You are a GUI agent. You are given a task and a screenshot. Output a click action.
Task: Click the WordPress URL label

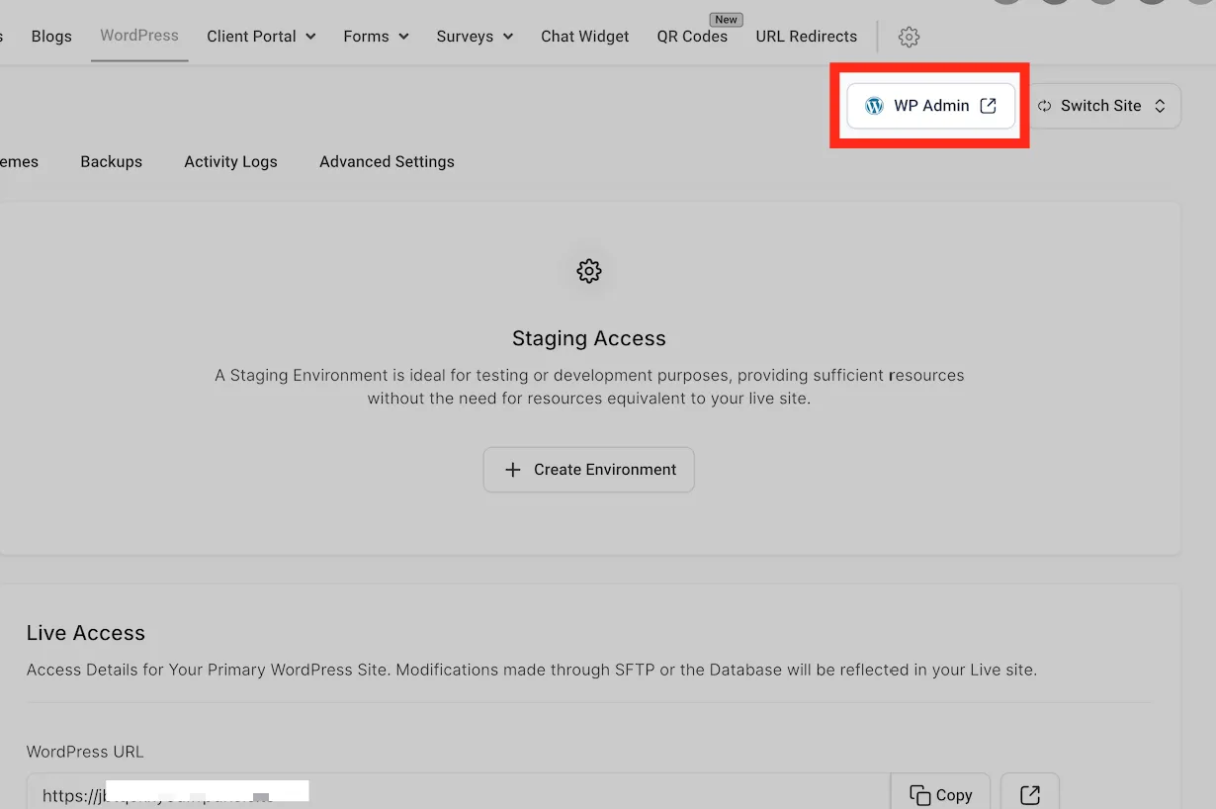[x=85, y=752]
